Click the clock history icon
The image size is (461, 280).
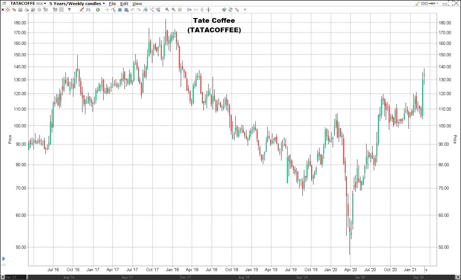33,10
